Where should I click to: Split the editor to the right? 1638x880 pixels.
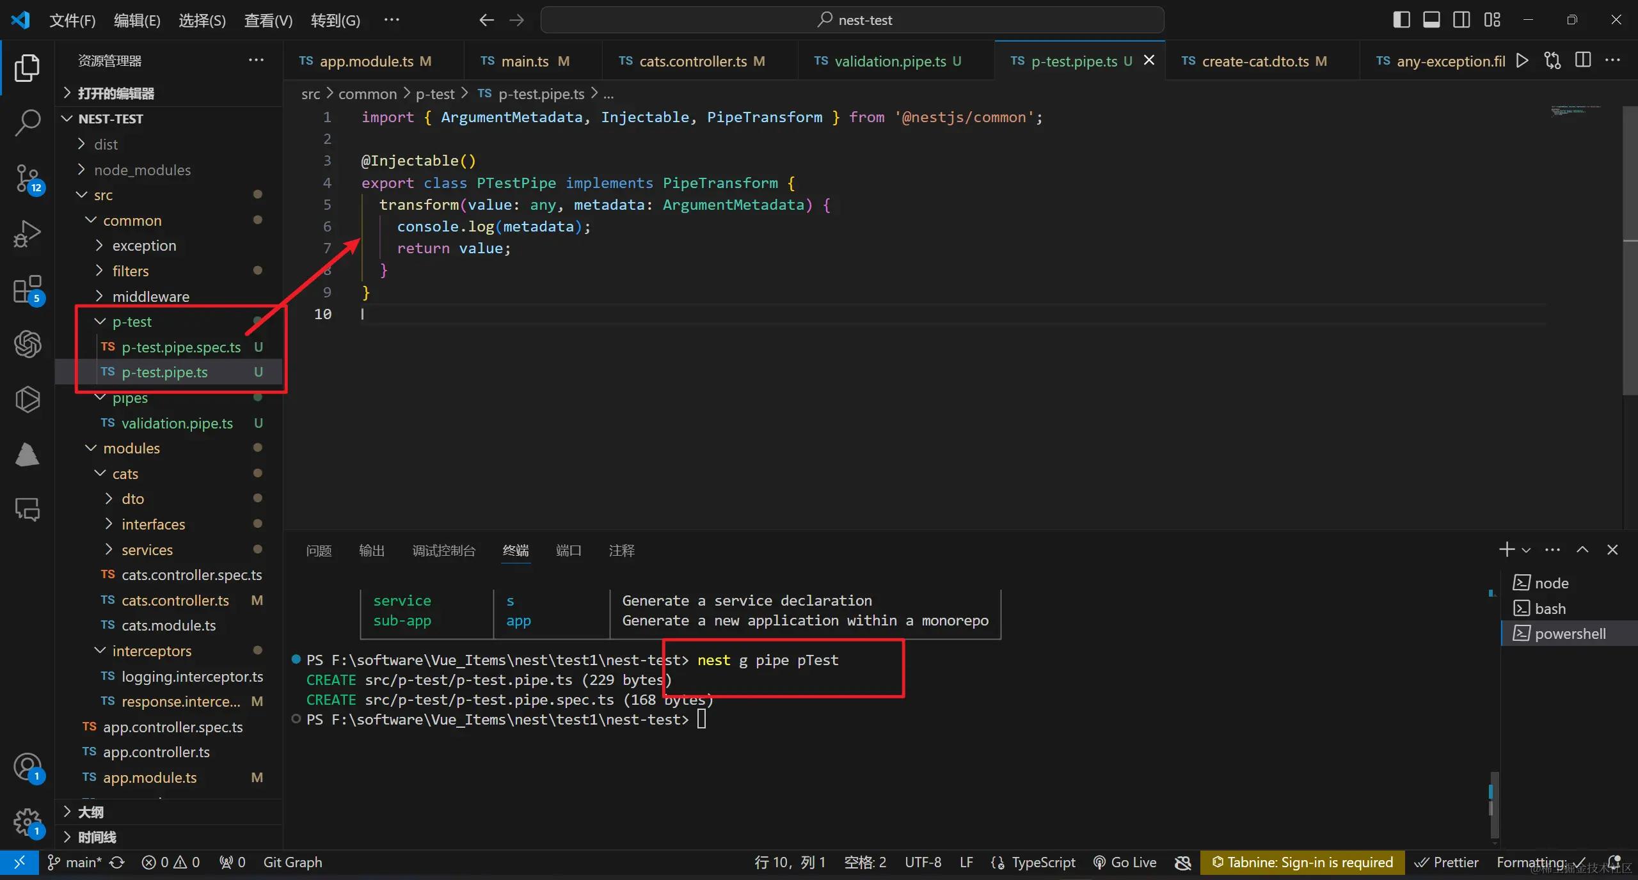[1583, 61]
